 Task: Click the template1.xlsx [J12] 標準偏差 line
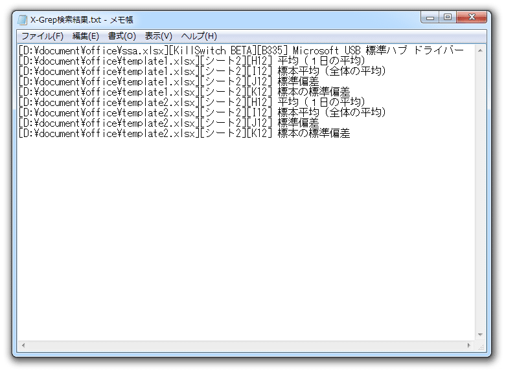[x=168, y=81]
